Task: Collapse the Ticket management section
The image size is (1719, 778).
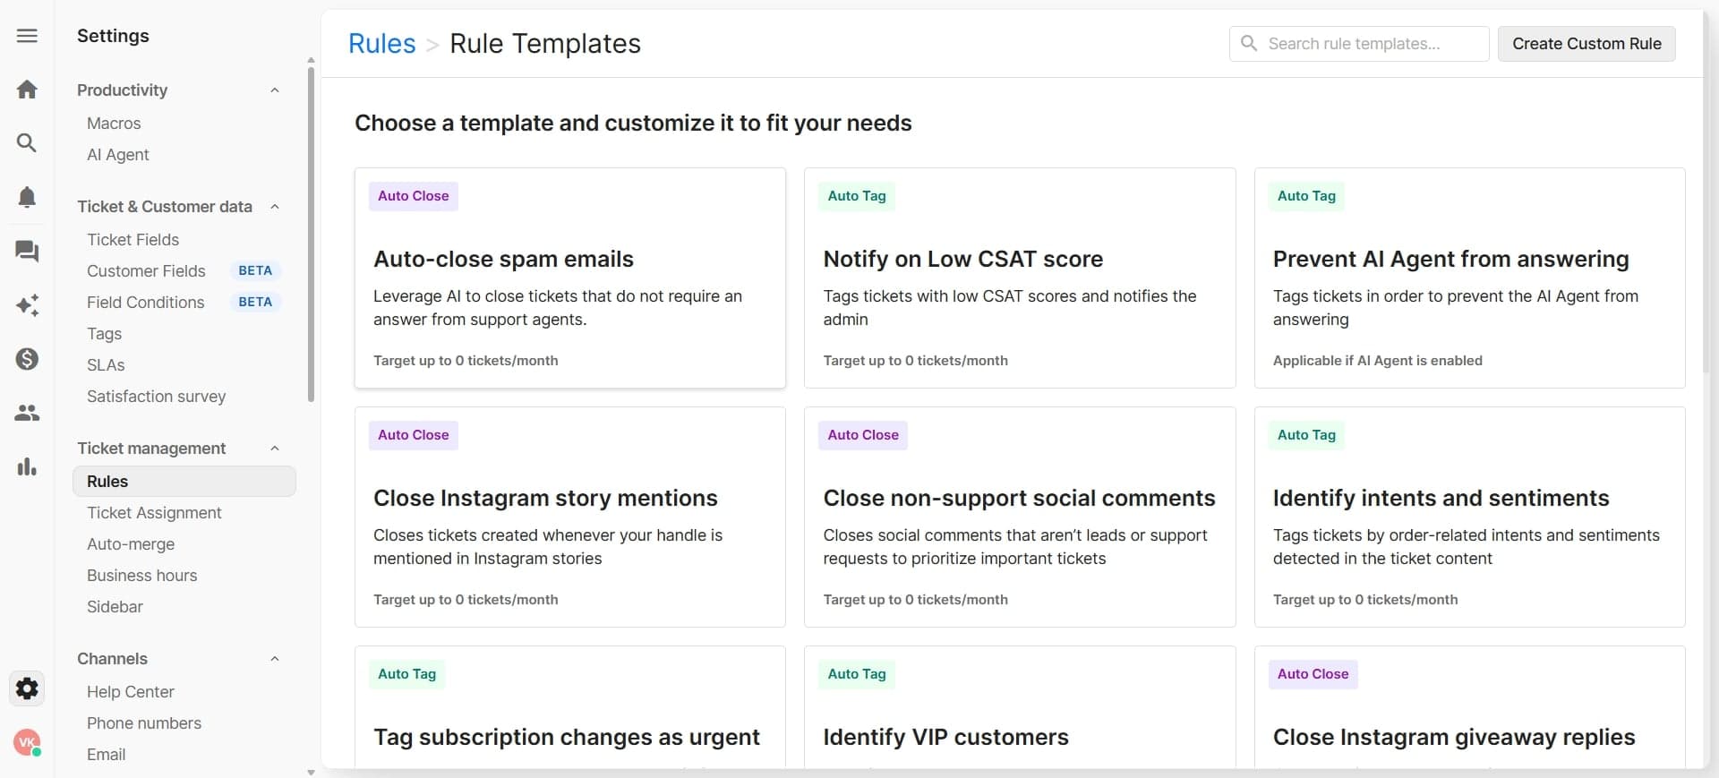Action: (275, 449)
